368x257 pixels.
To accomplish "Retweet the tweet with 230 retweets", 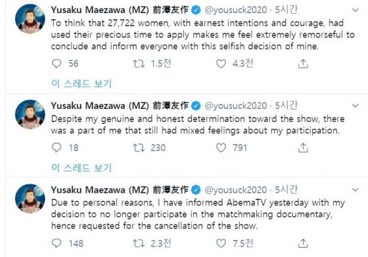I will [x=139, y=148].
